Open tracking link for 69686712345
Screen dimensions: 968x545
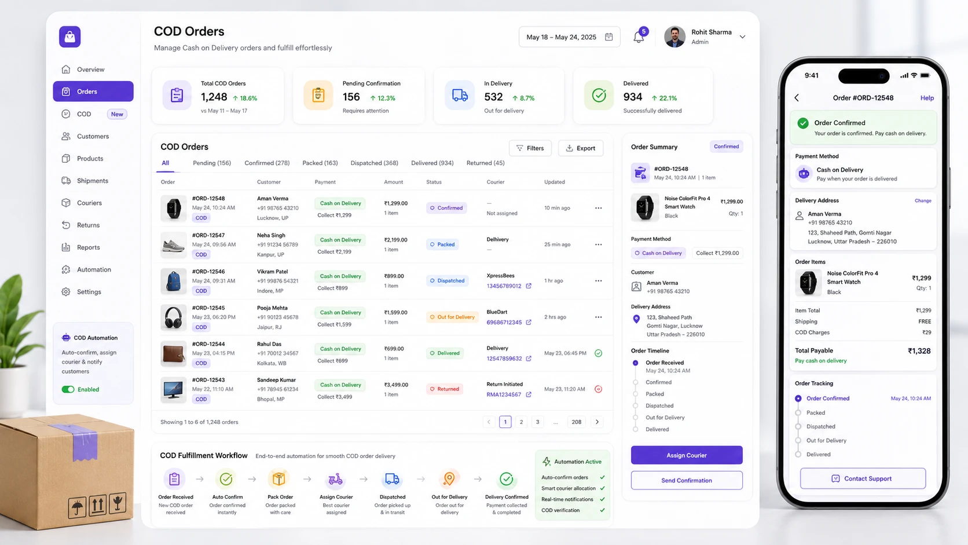[529, 322]
